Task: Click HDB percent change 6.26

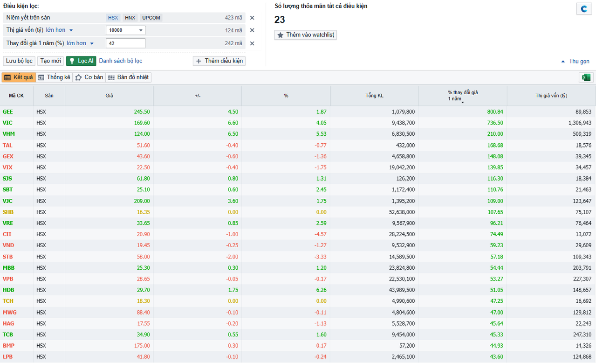Action: [x=322, y=290]
